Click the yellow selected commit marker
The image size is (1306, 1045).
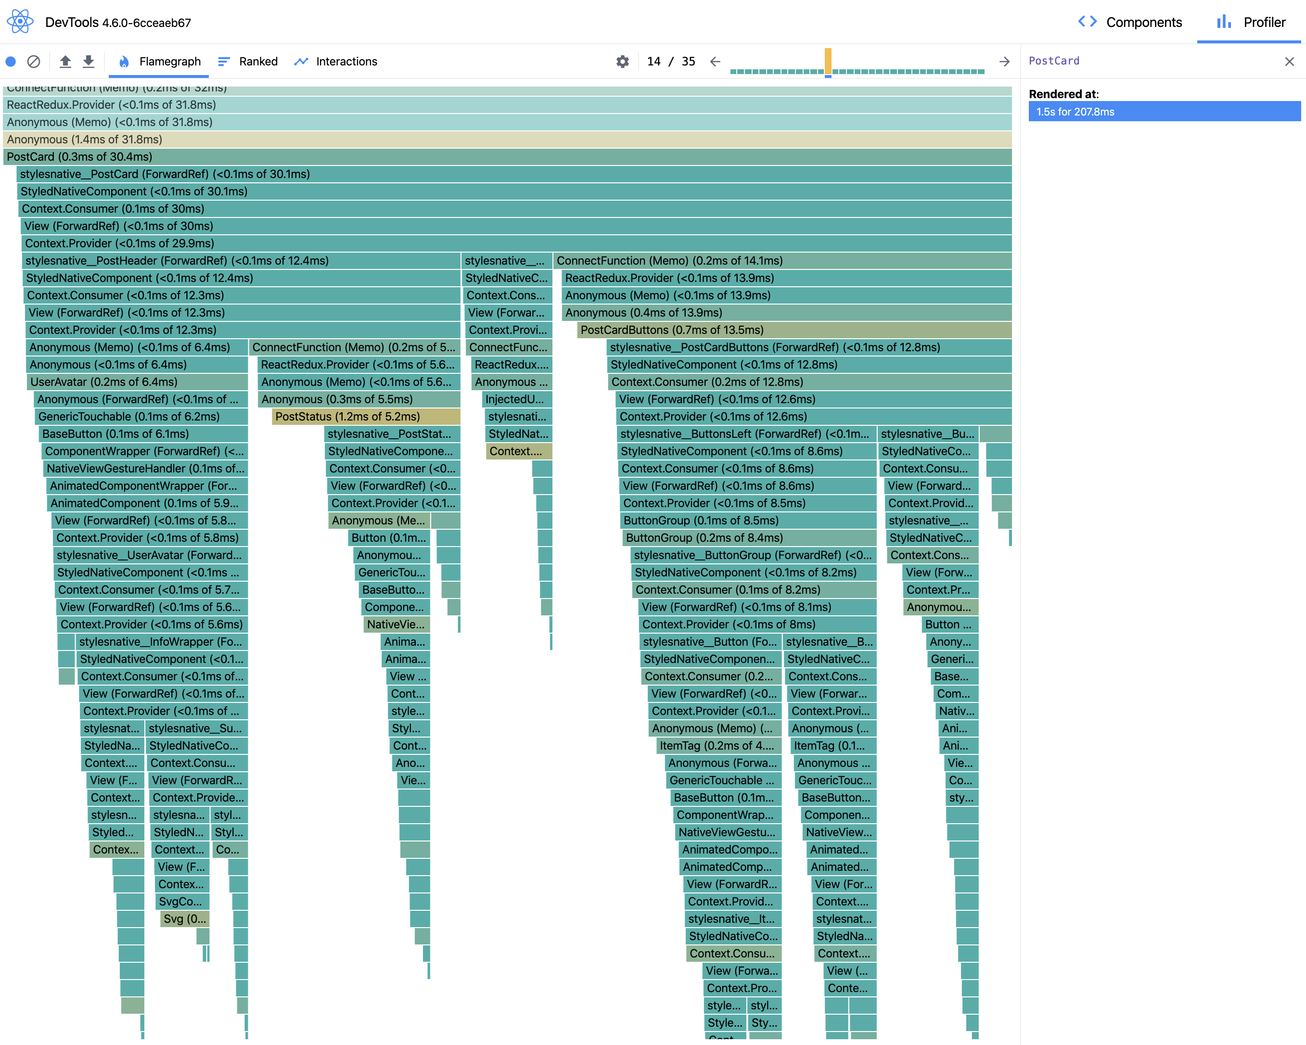pyautogui.click(x=828, y=63)
